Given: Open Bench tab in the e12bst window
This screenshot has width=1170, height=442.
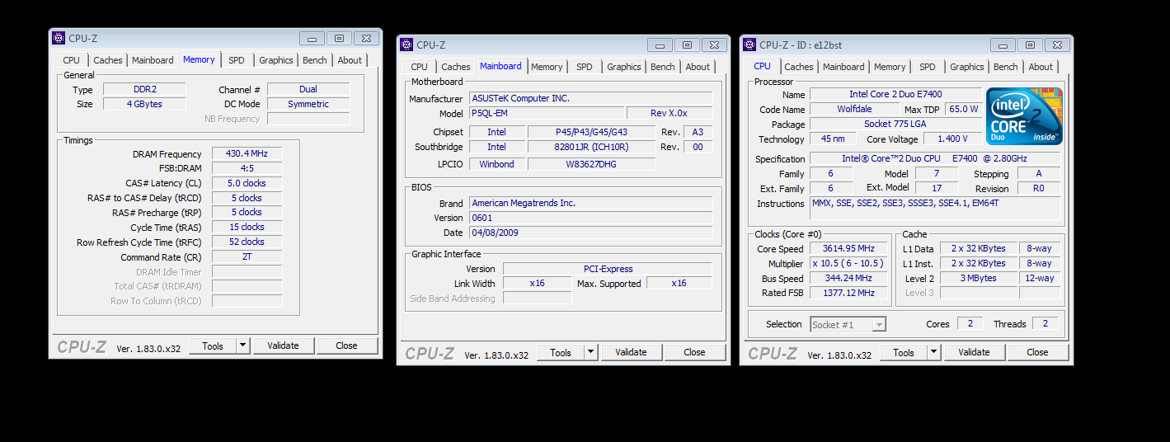Looking at the screenshot, I should (x=1006, y=67).
